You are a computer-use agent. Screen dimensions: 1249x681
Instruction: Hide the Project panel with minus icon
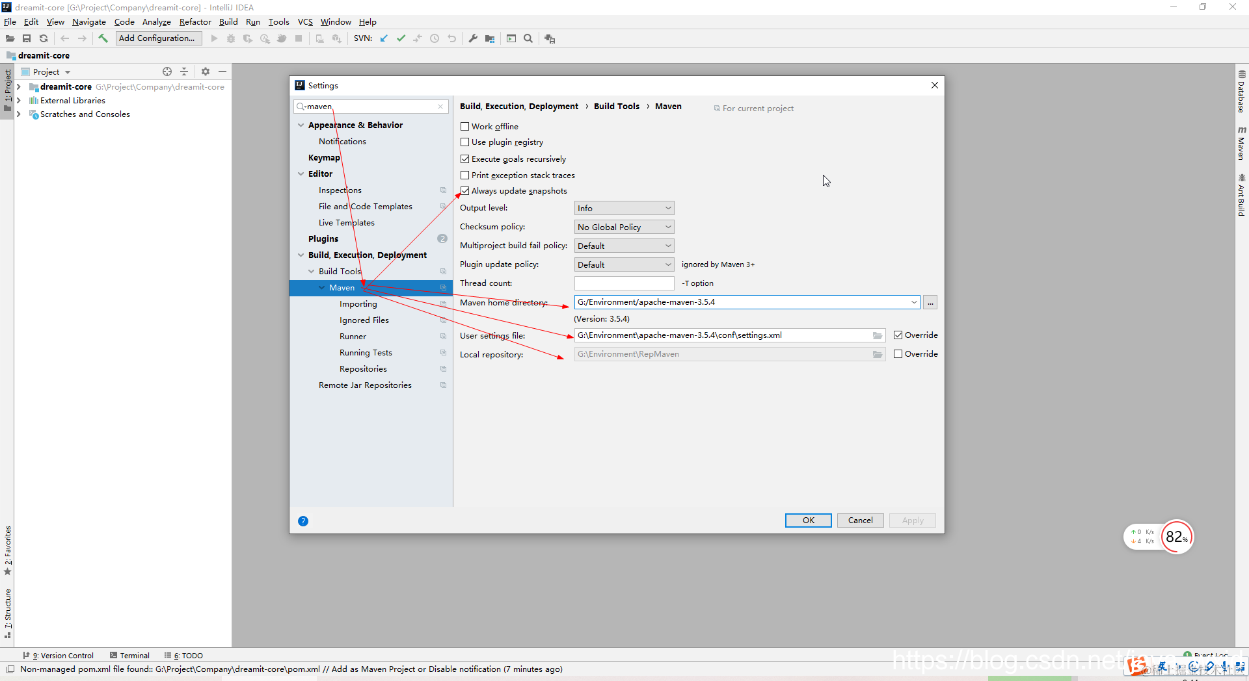222,71
